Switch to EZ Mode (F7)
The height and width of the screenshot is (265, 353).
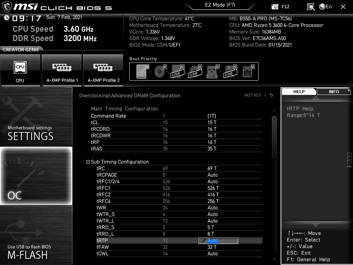tap(220, 6)
